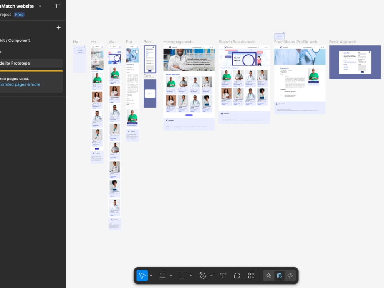The image size is (384, 288).
Task: Select the Move tool in toolbar
Action: point(142,275)
